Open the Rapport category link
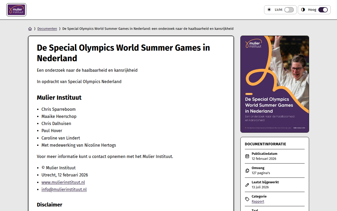Screen dimensions: 337x211 point(258,201)
